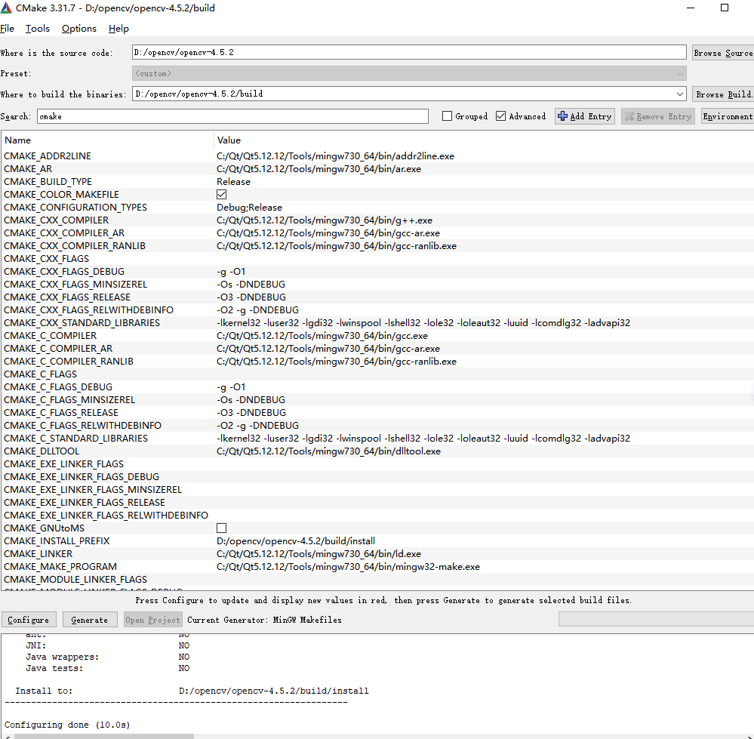Select the CMAKE_EXE_LINKER_FLAGS entry

pos(63,464)
